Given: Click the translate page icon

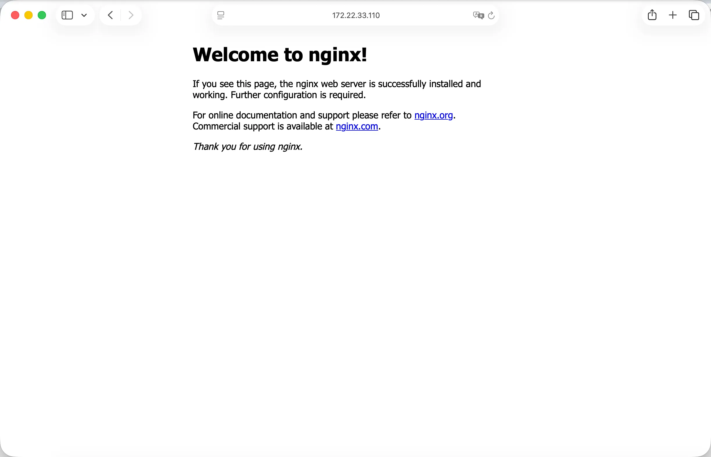Looking at the screenshot, I should tap(478, 15).
